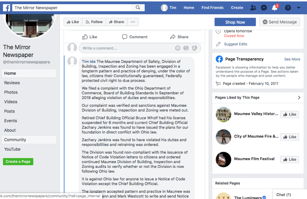
Task: Toggle Like on the page header
Action: click(73, 22)
